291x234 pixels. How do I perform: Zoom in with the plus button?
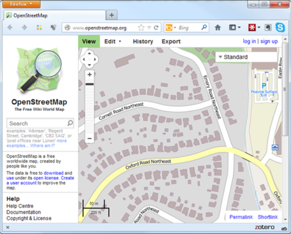pos(89,74)
